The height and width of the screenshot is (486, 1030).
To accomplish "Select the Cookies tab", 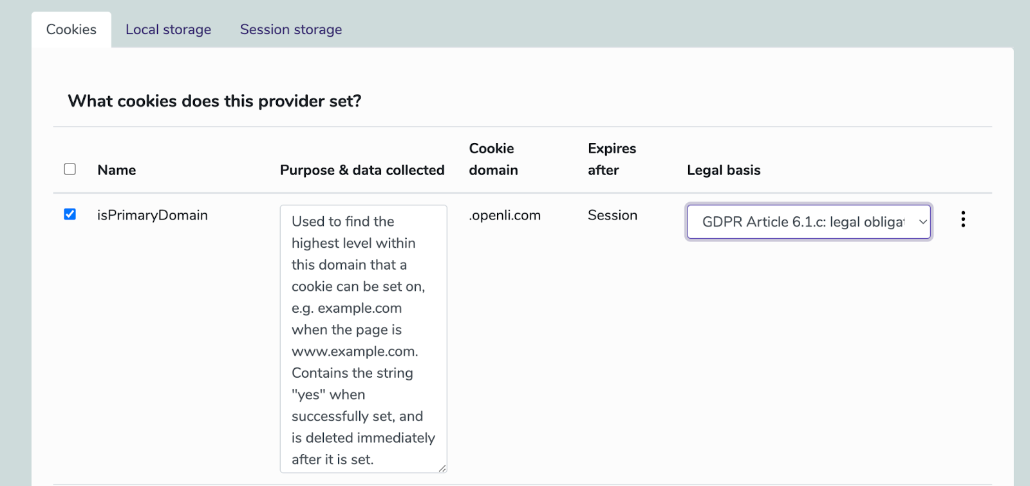I will point(71,30).
